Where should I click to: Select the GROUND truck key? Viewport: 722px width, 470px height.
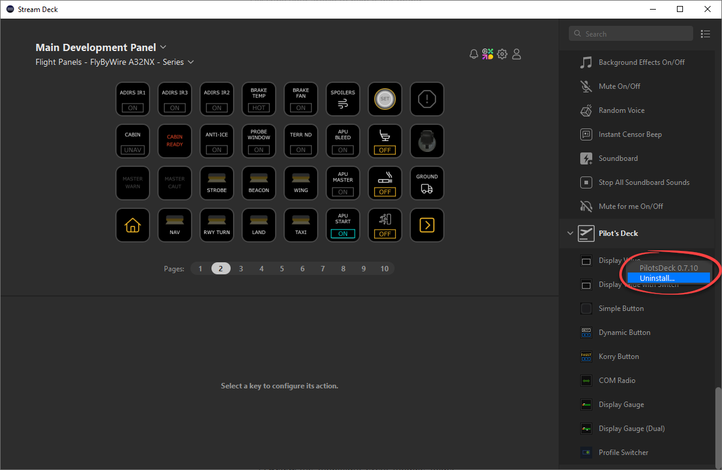click(427, 183)
